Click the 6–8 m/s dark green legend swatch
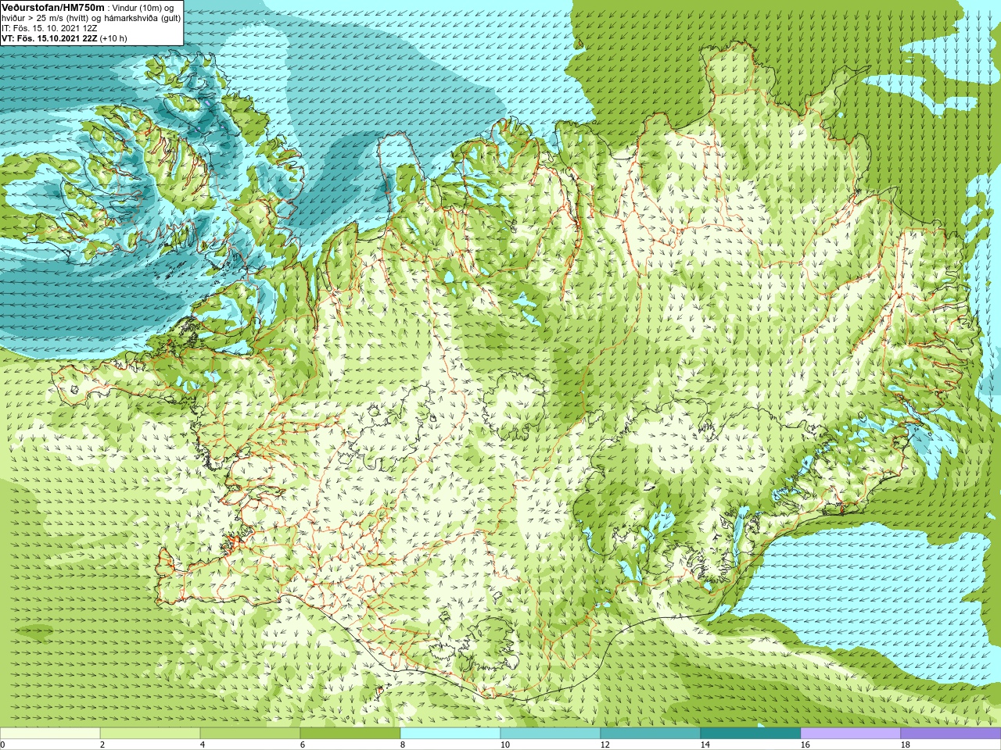This screenshot has height=750, width=1001. 350,734
